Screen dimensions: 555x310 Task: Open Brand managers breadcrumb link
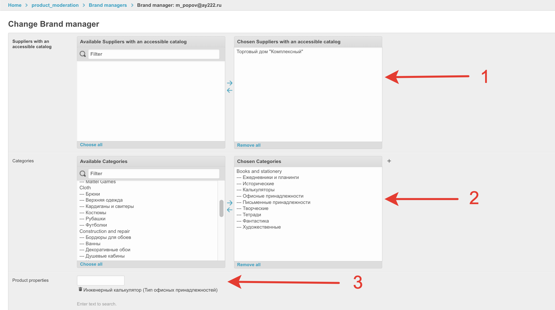point(108,5)
